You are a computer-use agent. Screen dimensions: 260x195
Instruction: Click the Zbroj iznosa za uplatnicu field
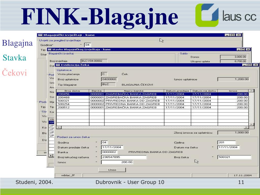coord(234,133)
